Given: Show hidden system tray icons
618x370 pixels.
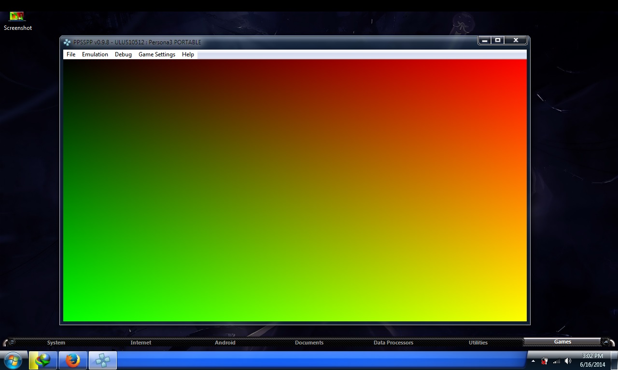Looking at the screenshot, I should (x=533, y=361).
